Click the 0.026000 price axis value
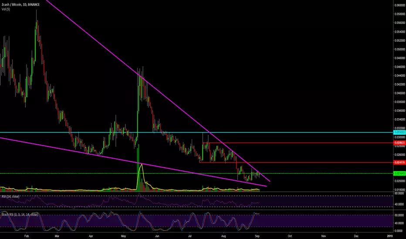Viewport: 406px width, 239px height. coord(399,155)
